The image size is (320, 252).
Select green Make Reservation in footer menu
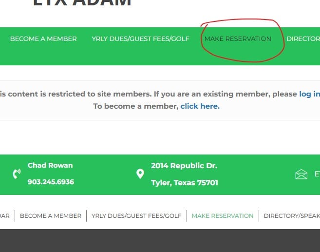(x=223, y=215)
